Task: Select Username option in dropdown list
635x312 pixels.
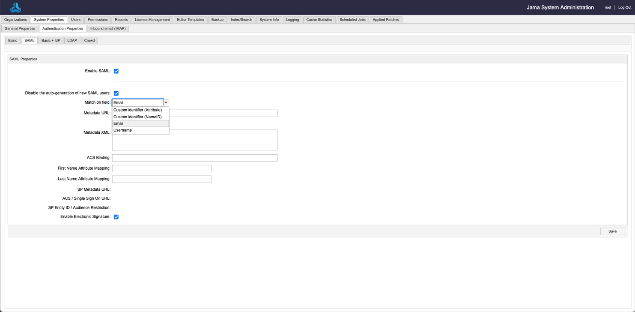Action: point(140,130)
